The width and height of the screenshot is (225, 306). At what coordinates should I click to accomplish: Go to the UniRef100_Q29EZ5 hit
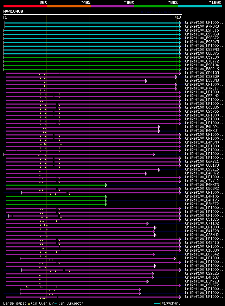click(202, 274)
